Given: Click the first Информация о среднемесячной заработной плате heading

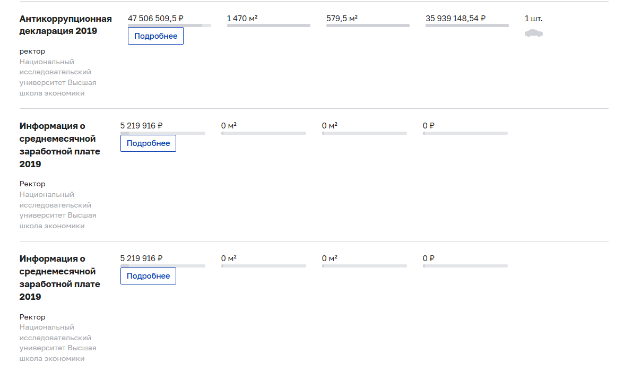Looking at the screenshot, I should tap(59, 145).
